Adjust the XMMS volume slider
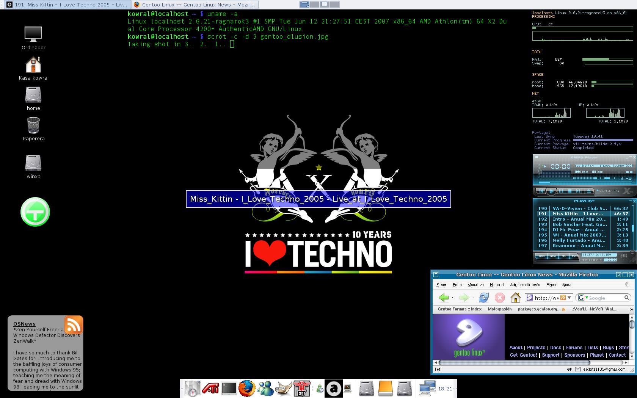The width and height of the screenshot is (637, 398). pos(585,178)
